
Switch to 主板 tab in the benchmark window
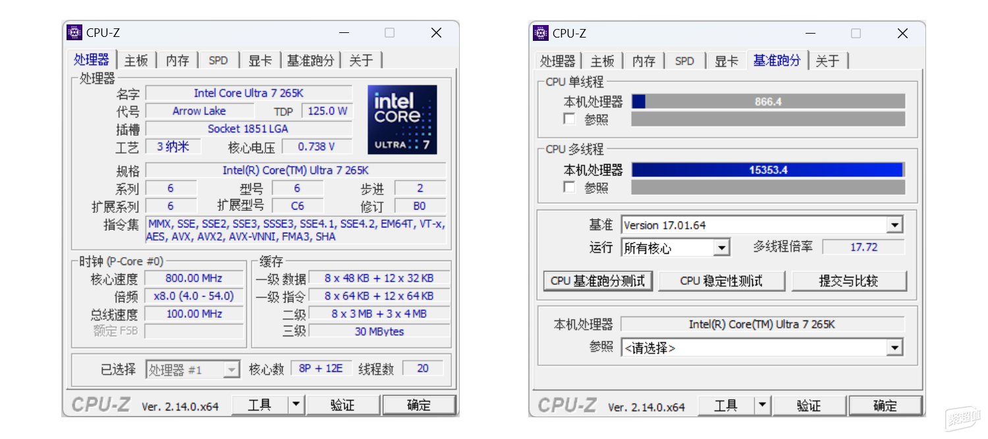point(602,61)
